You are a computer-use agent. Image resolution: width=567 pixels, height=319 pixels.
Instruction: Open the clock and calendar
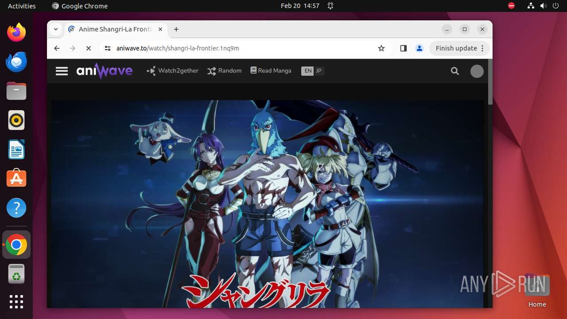300,6
